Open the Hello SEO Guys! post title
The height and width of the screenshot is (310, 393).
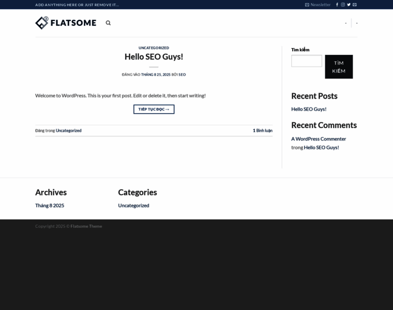pos(154,57)
